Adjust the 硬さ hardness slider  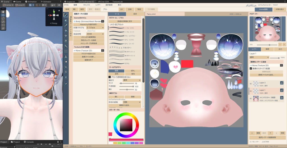click(x=127, y=90)
